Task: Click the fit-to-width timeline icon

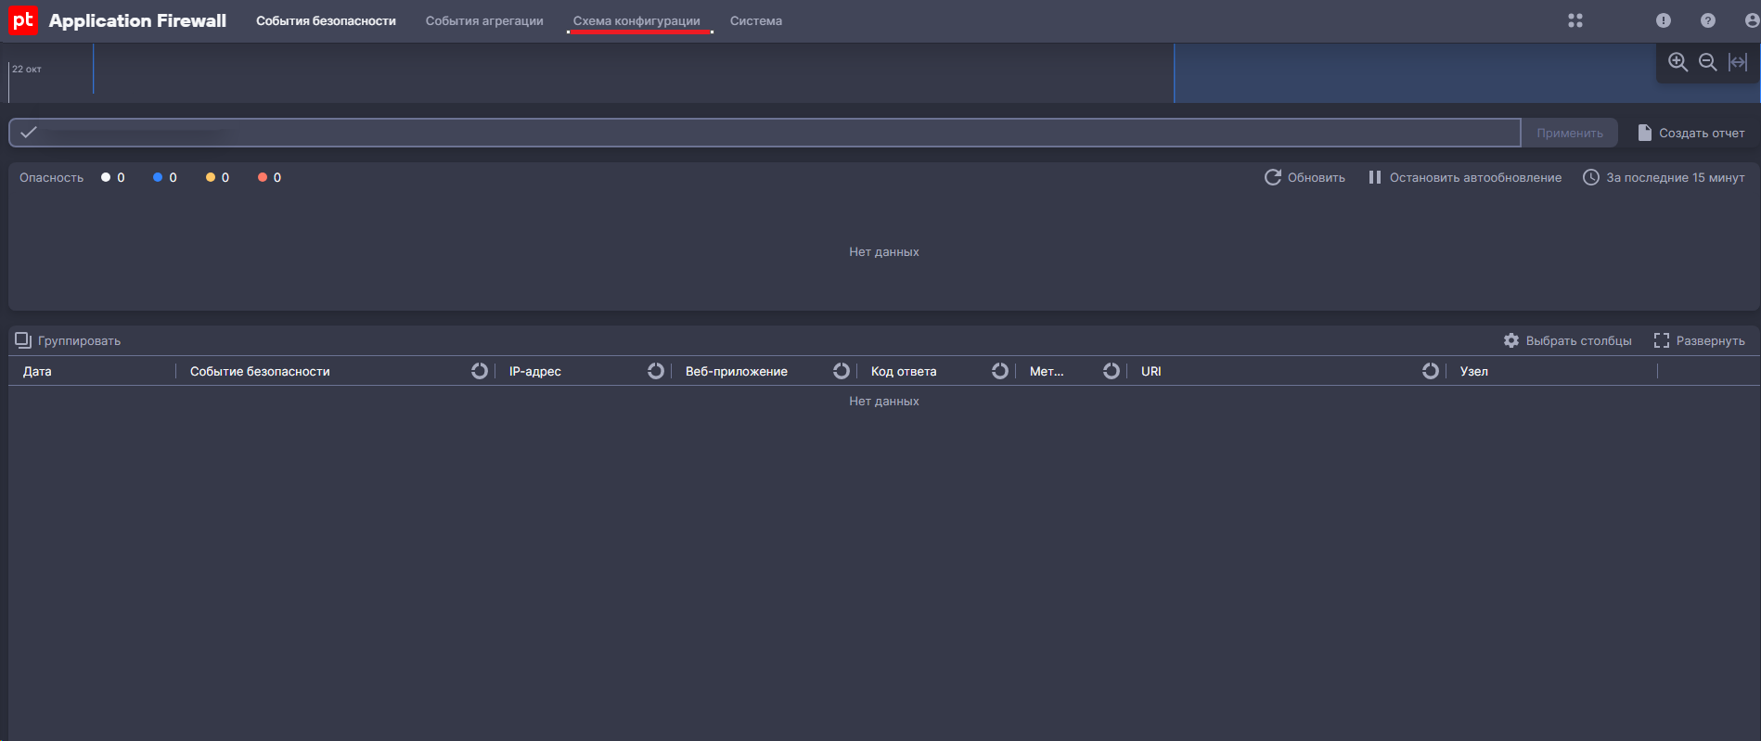Action: coord(1738,62)
